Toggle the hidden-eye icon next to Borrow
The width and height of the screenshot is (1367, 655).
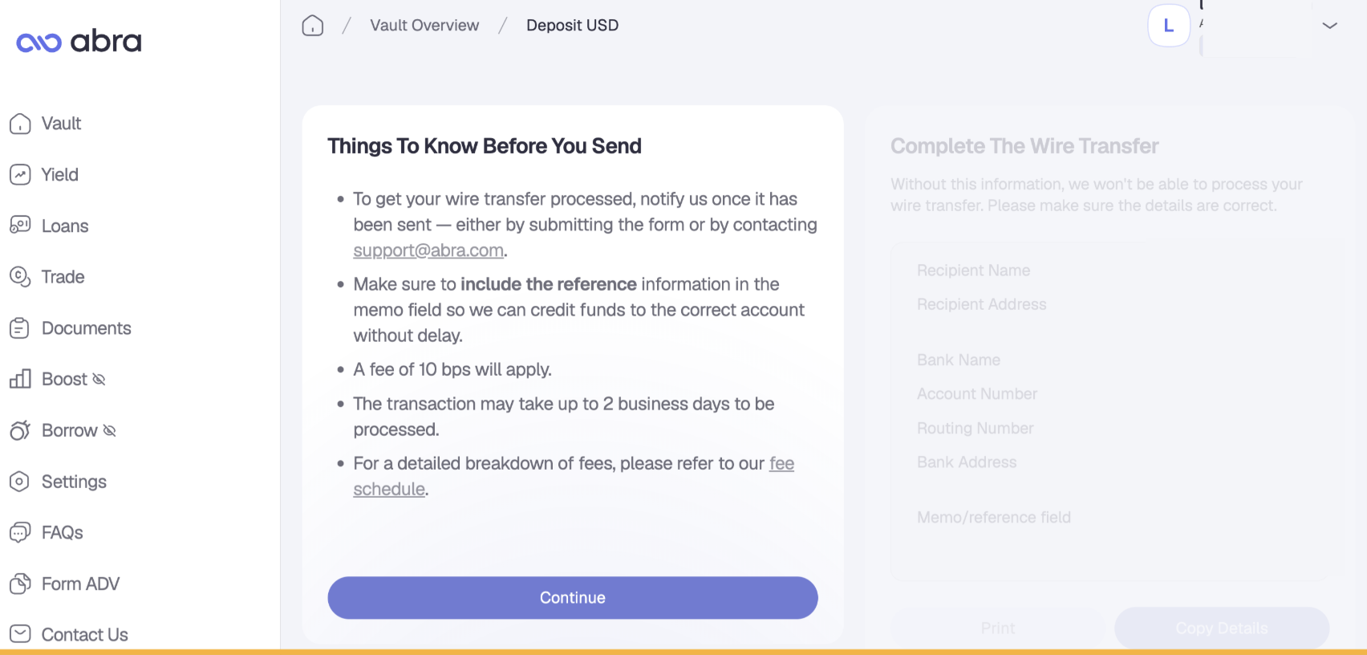pos(110,430)
